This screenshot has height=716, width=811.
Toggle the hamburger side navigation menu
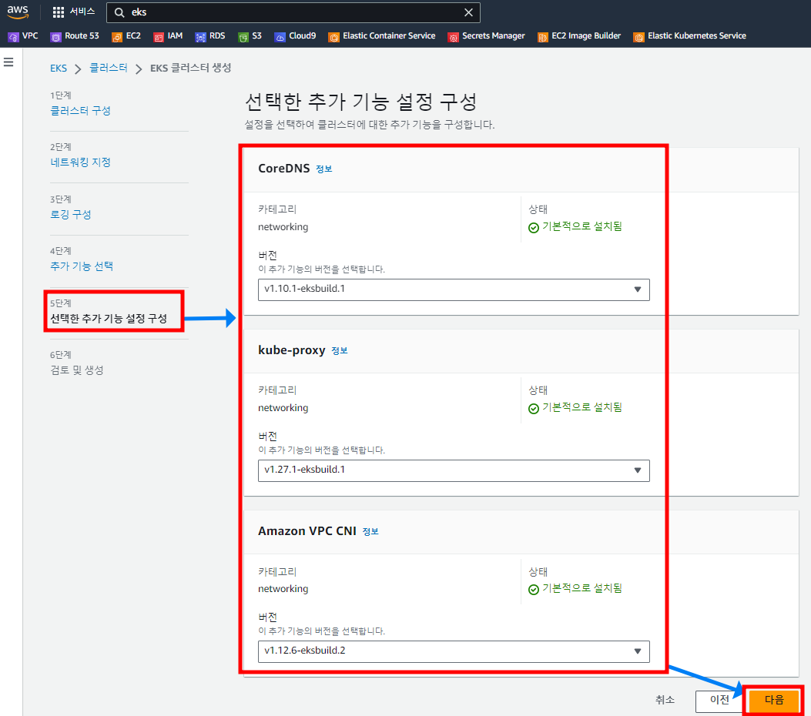point(8,62)
